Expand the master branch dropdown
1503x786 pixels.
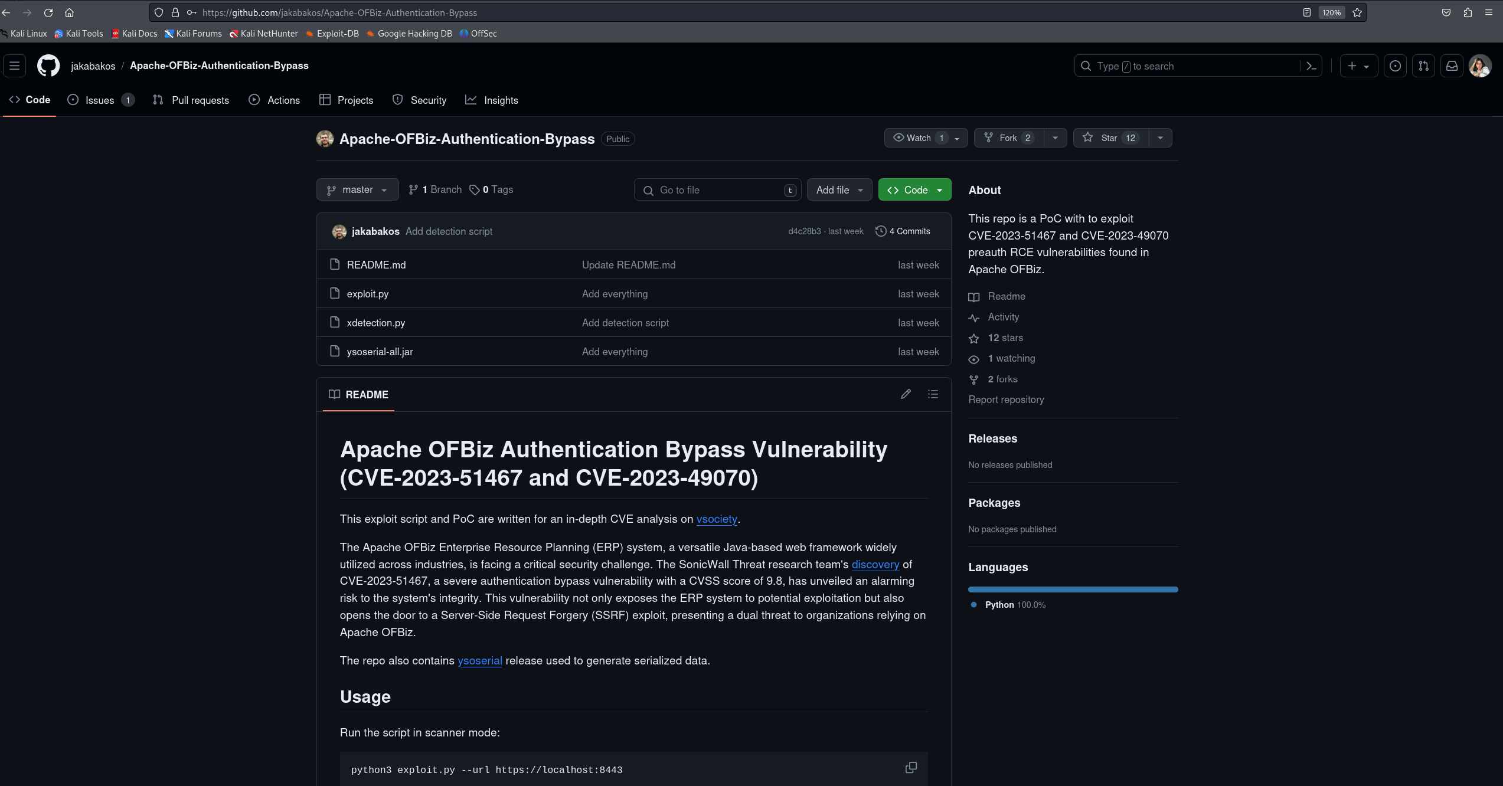click(357, 190)
